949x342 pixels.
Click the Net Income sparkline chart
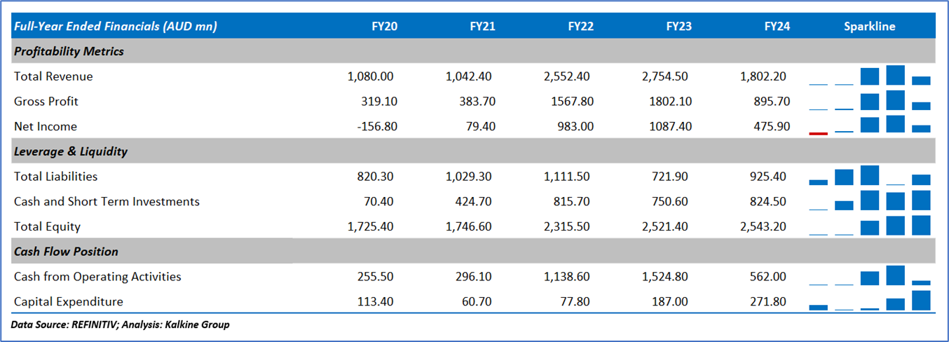pos(869,125)
